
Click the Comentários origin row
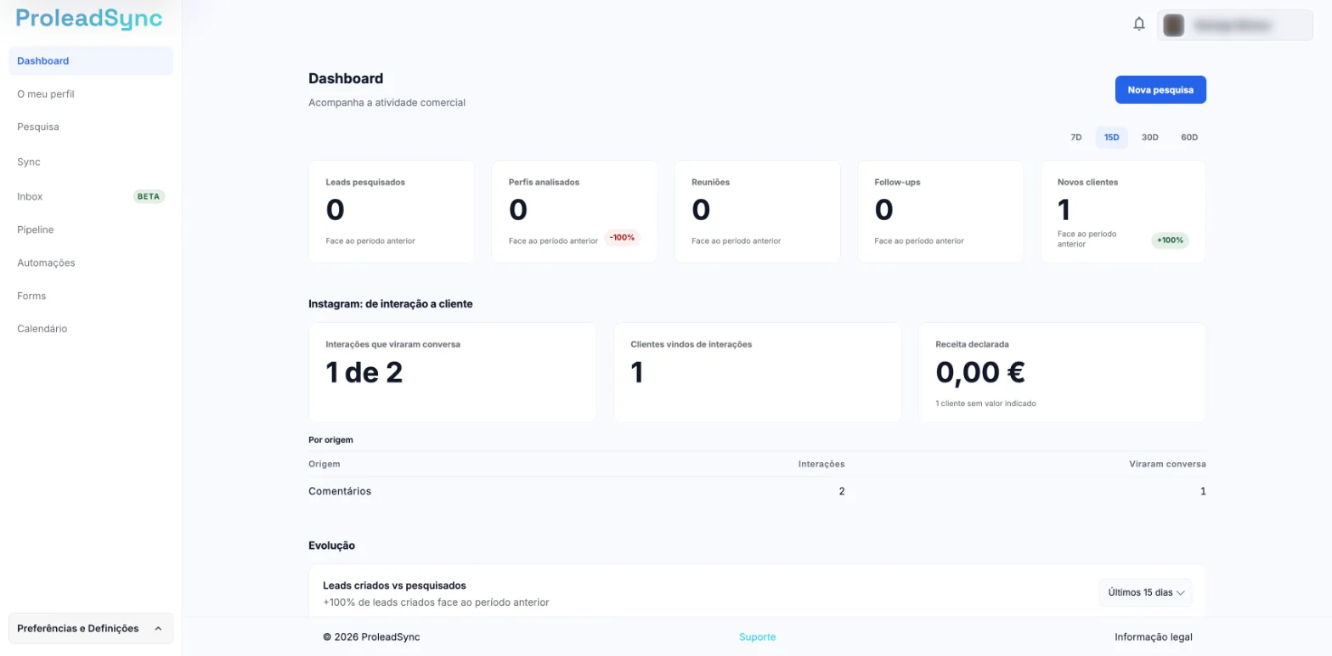tap(757, 491)
